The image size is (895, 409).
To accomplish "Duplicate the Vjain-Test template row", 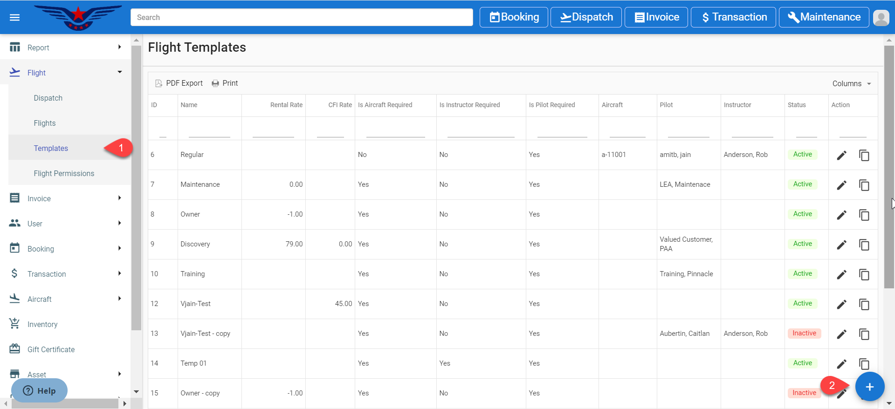I will (x=864, y=304).
